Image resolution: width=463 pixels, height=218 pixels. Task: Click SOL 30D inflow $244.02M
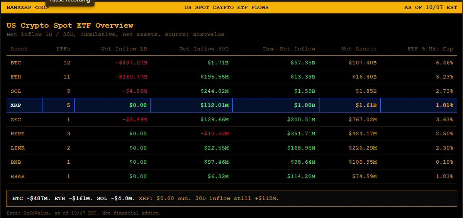(x=215, y=91)
